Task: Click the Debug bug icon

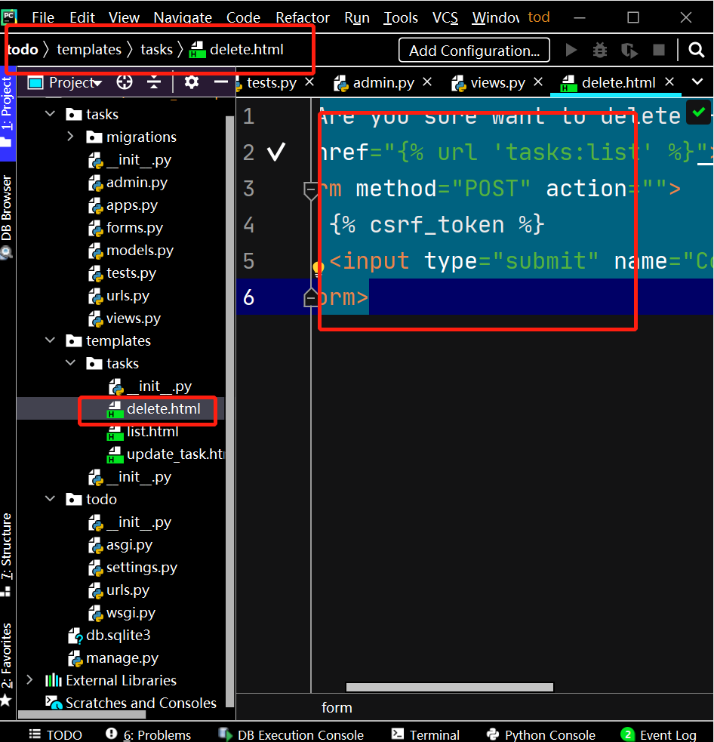Action: pyautogui.click(x=600, y=50)
